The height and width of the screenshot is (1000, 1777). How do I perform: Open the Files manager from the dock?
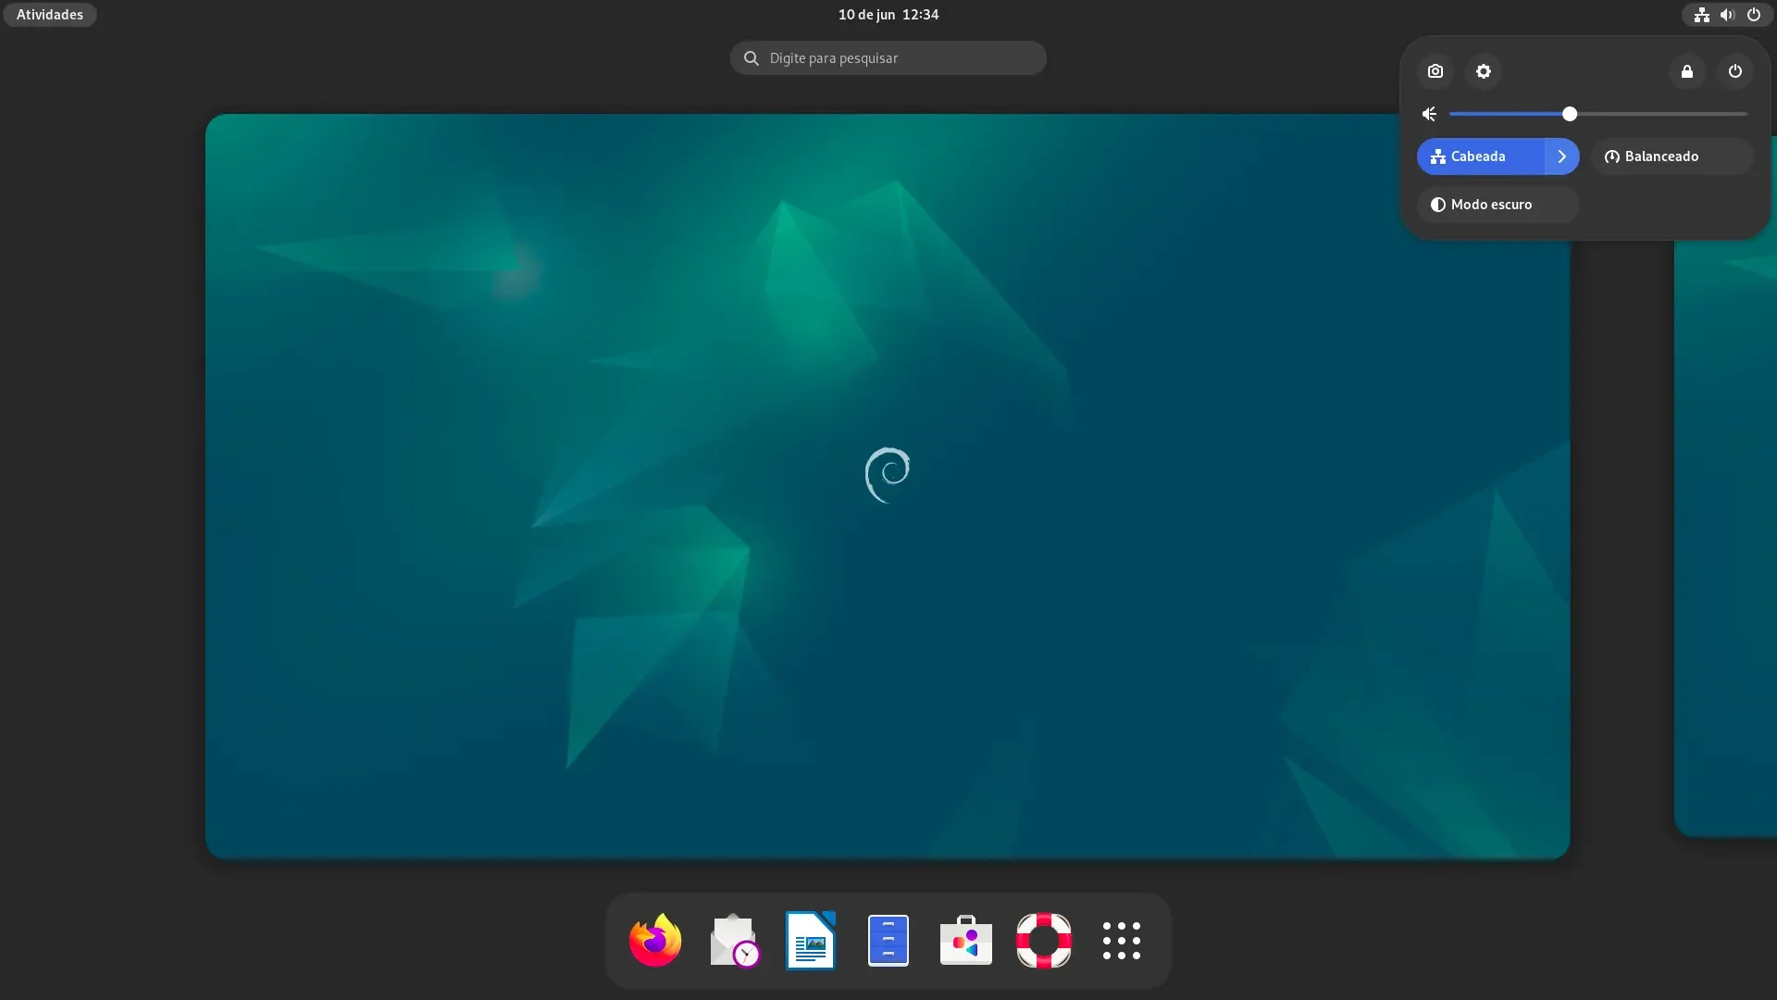[x=888, y=941]
